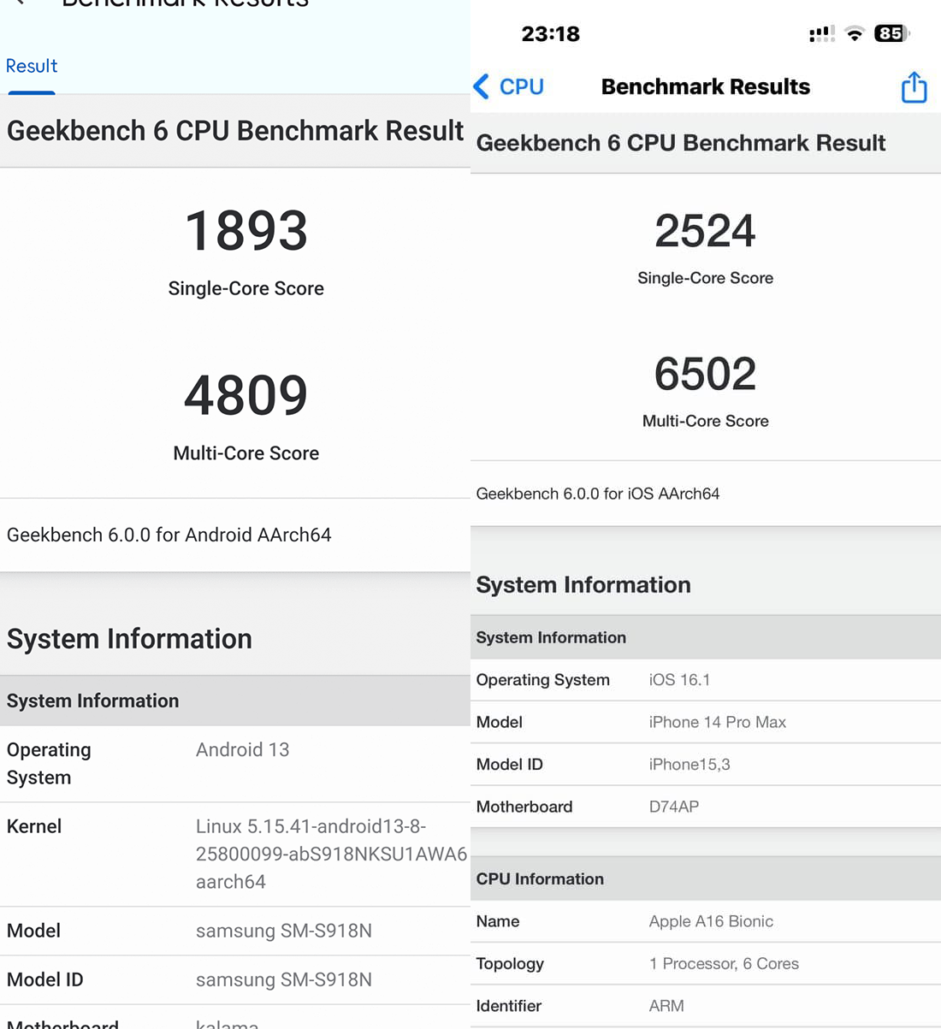This screenshot has width=941, height=1029.
Task: Select the 'Android 13' value
Action: [x=243, y=749]
